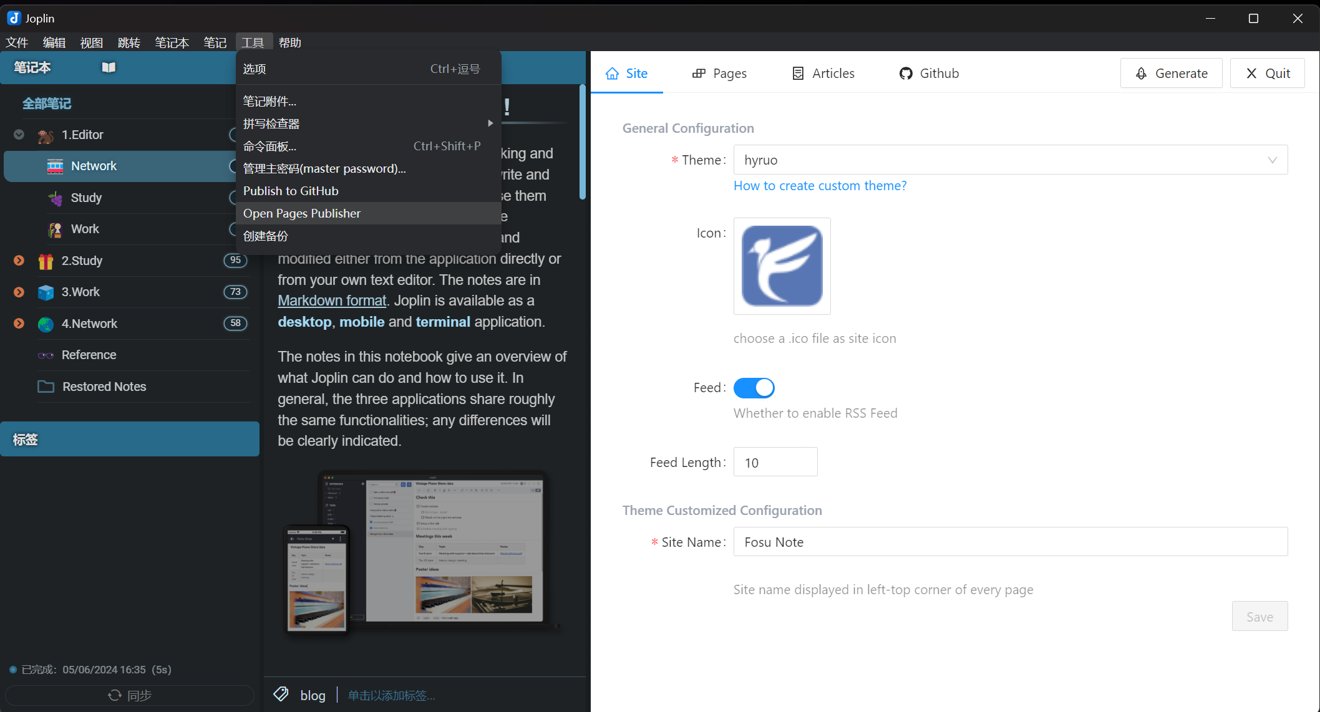
Task: Click the globe icon next to 4.Network
Action: (x=46, y=324)
